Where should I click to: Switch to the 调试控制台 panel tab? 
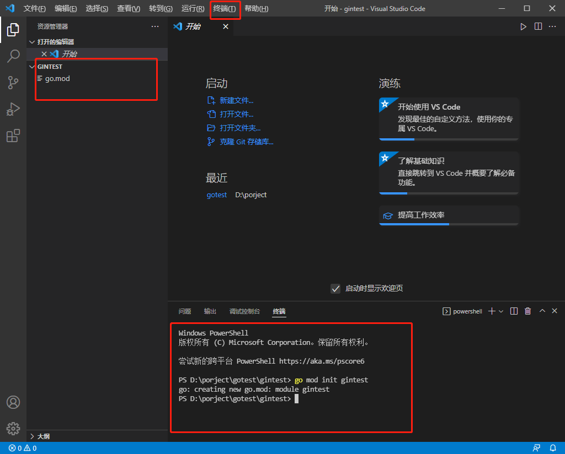tap(244, 311)
